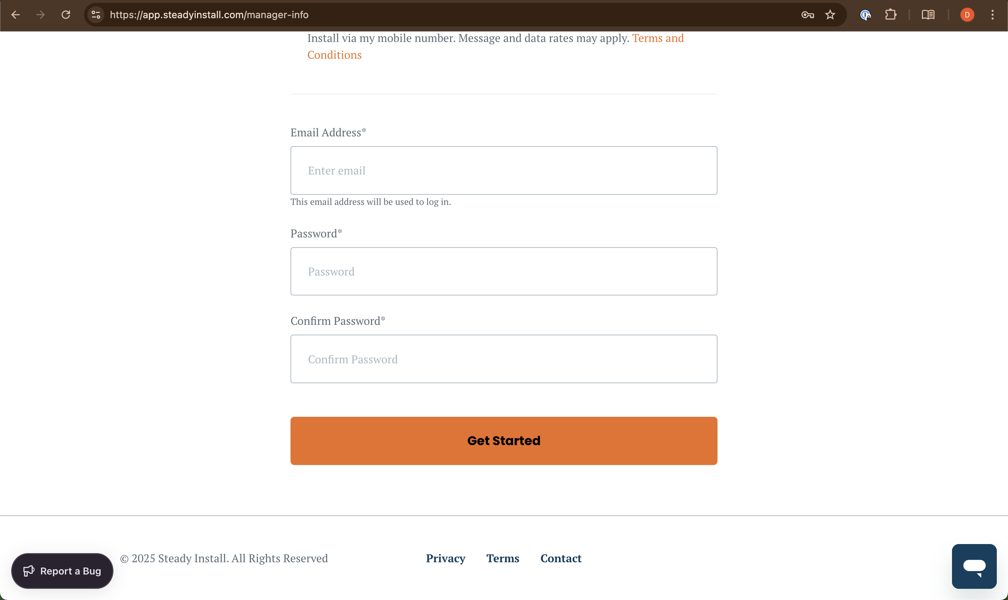
Task: Open the Terms footer link
Action: tap(503, 558)
